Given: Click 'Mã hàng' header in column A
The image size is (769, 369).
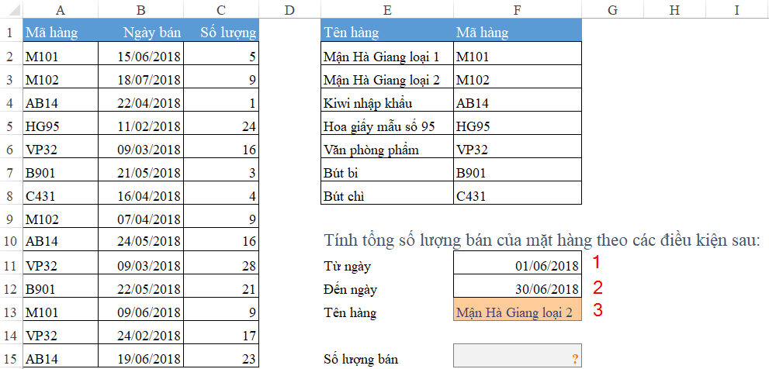Looking at the screenshot, I should (x=61, y=30).
